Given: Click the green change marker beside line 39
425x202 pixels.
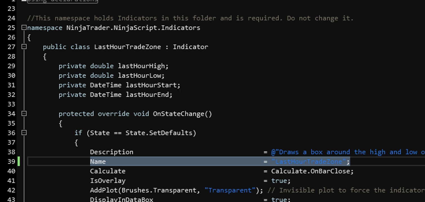Looking at the screenshot, I should (19, 161).
